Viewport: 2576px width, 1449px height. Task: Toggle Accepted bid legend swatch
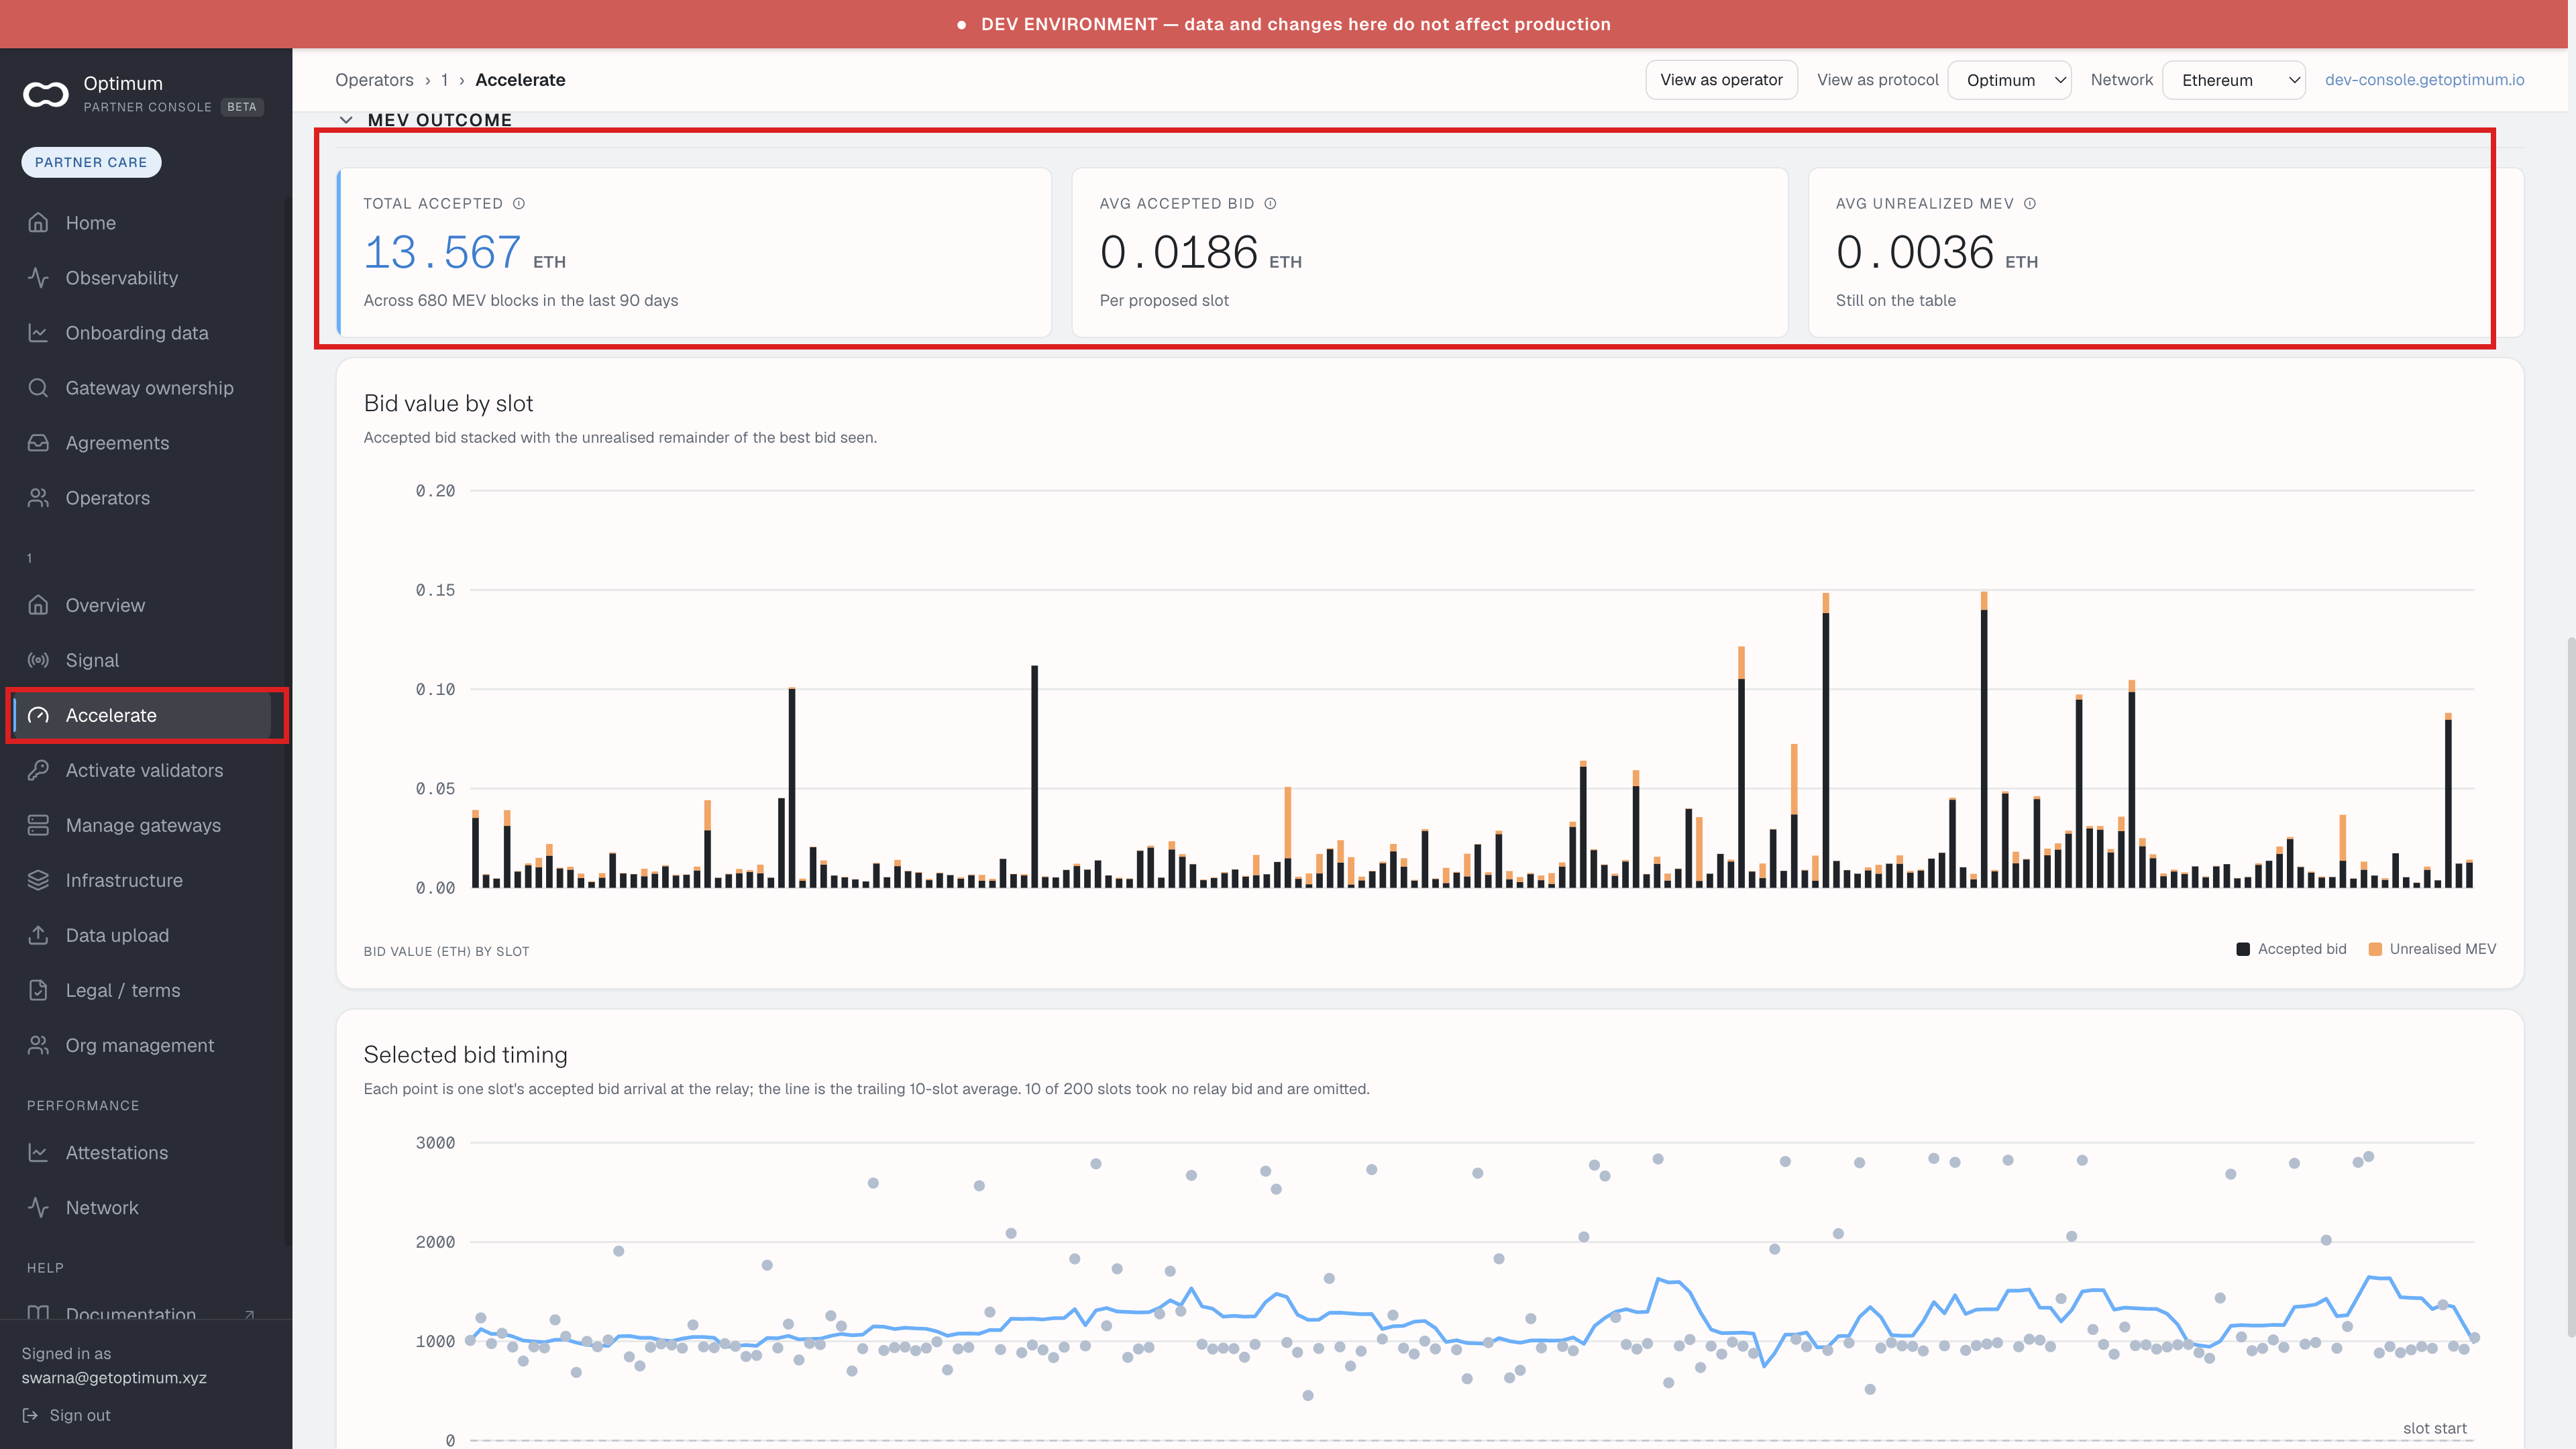pyautogui.click(x=2243, y=949)
